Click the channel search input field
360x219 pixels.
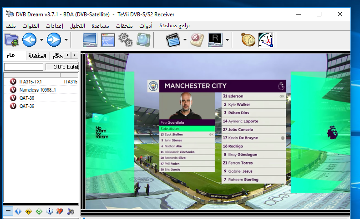click(24, 67)
